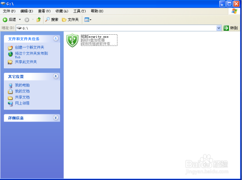Maximize the G:\ explorer window
The width and height of the screenshot is (242, 180).
[229, 3]
